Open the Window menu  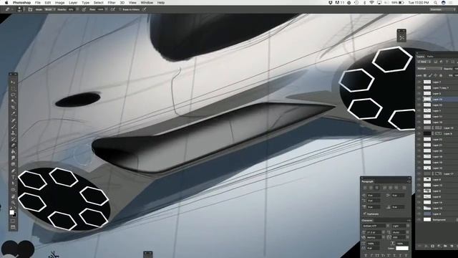(147, 2)
